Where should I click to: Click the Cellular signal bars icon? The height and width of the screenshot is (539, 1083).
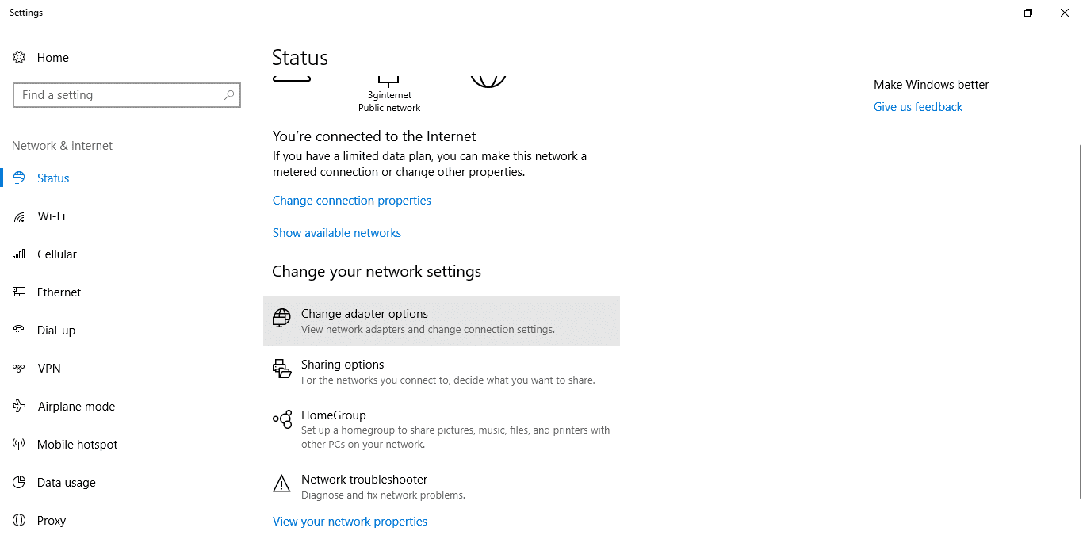click(19, 254)
